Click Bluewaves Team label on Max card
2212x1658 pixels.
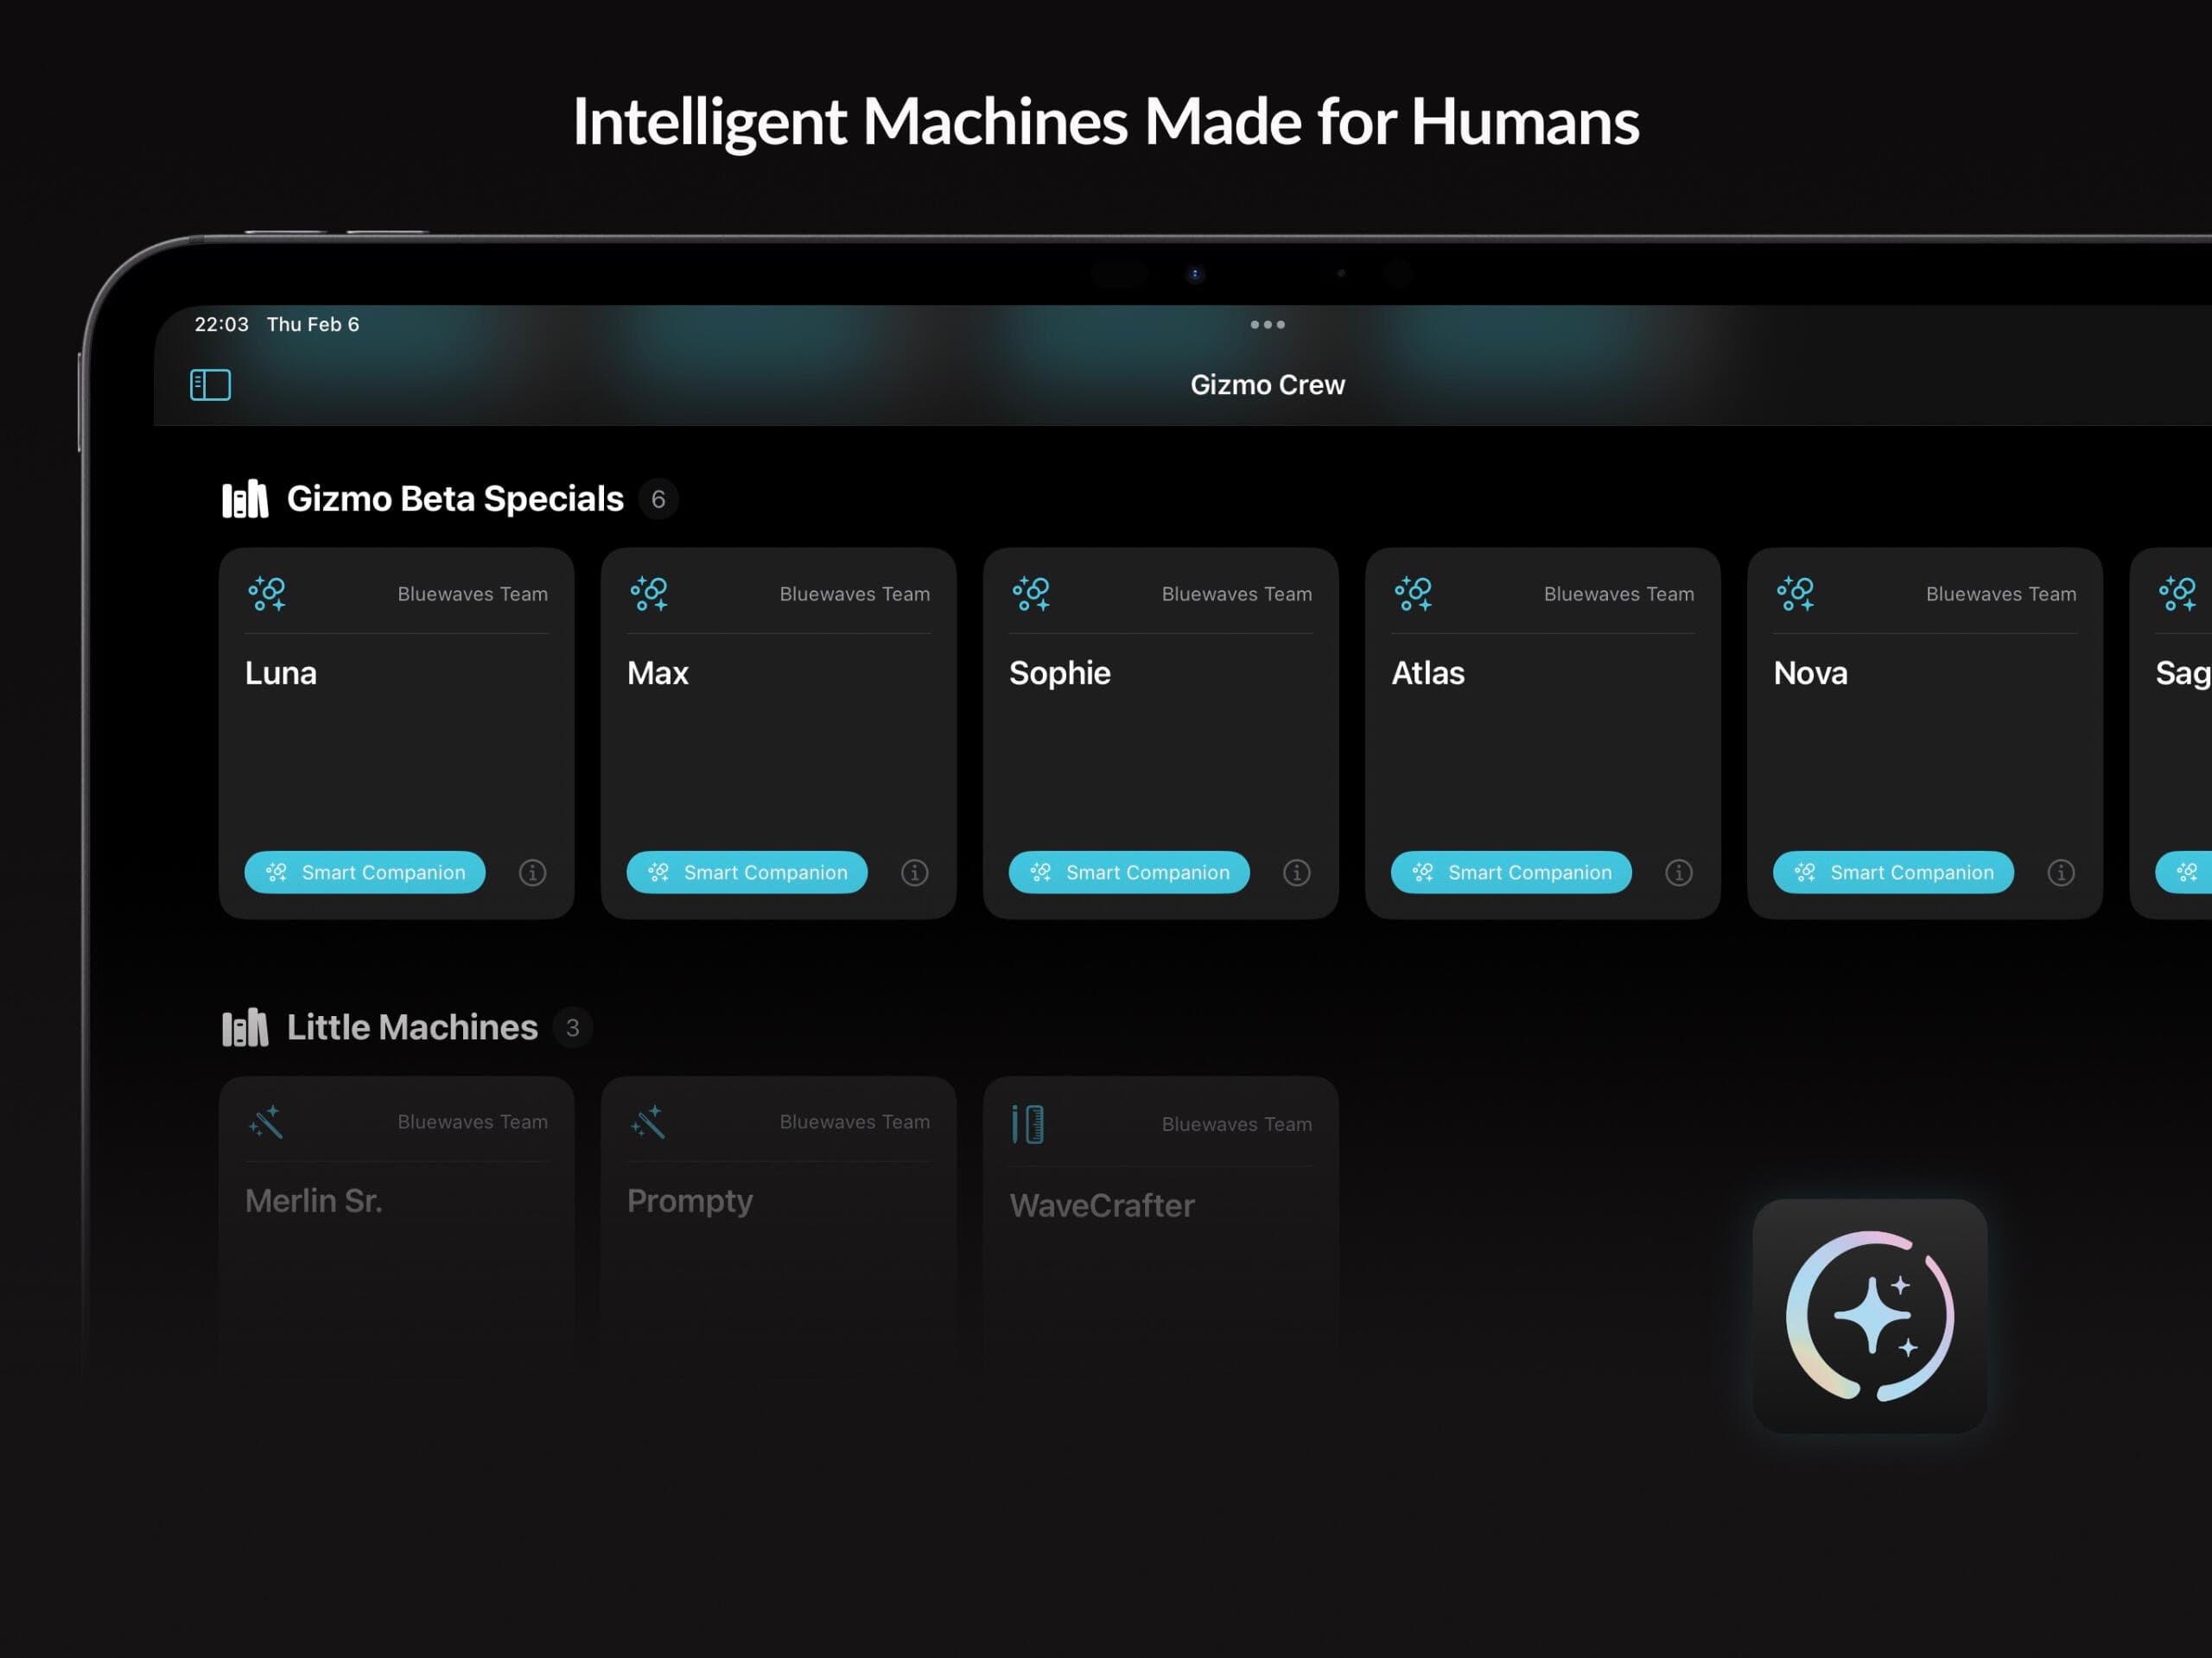[x=854, y=594]
